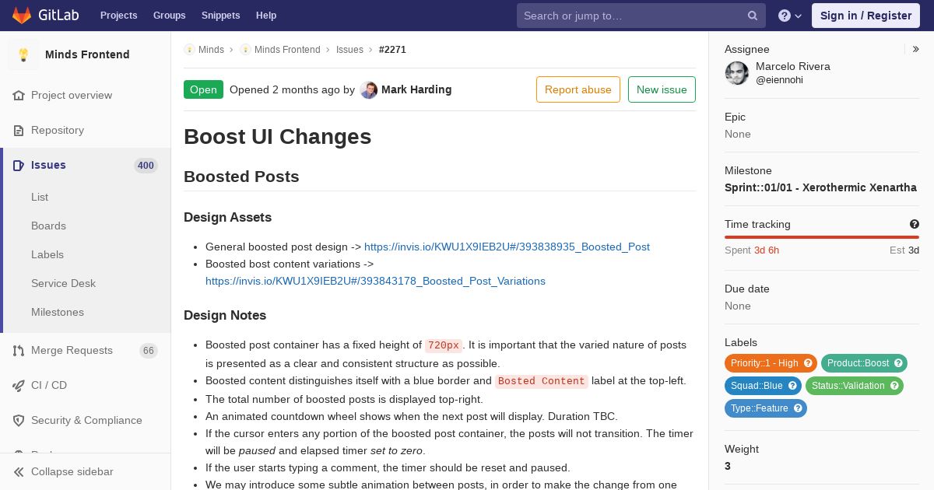Click the Repository file icon
The image size is (934, 490).
[19, 130]
